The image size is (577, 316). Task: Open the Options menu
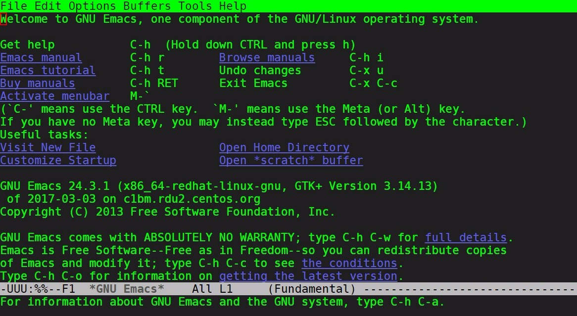pyautogui.click(x=93, y=6)
